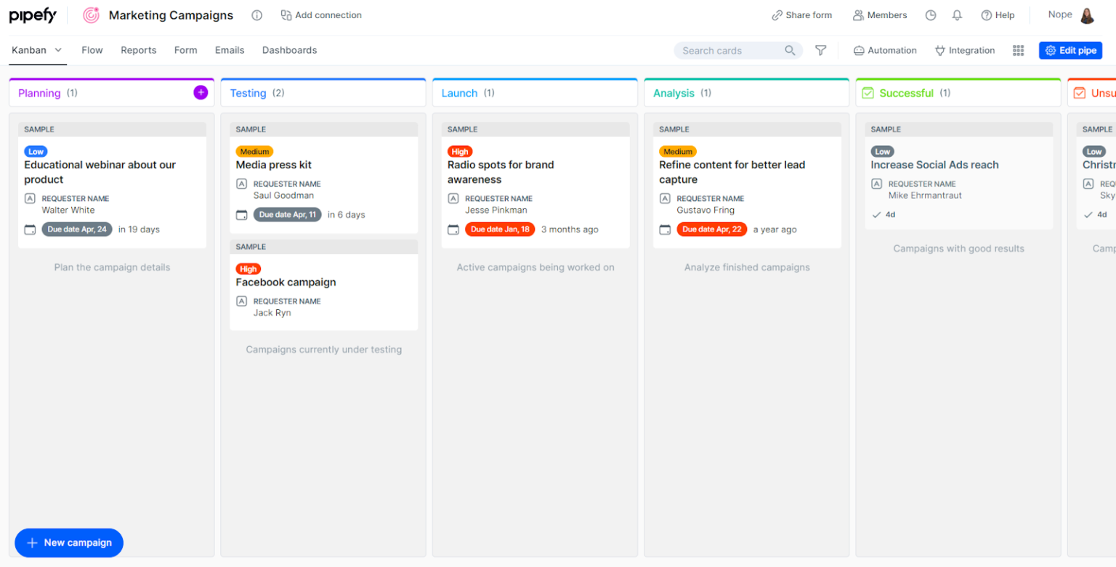
Task: Open Members management
Action: coord(880,15)
